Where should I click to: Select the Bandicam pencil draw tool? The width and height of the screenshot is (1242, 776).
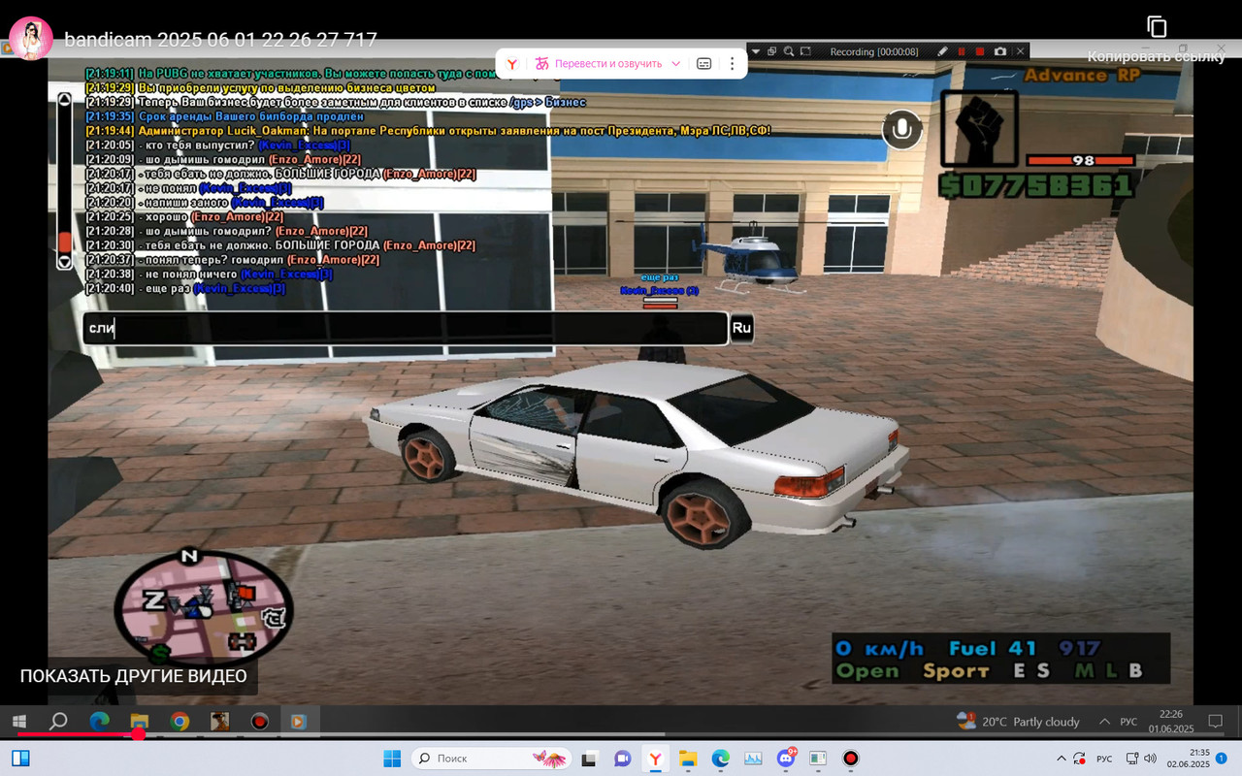pyautogui.click(x=942, y=51)
